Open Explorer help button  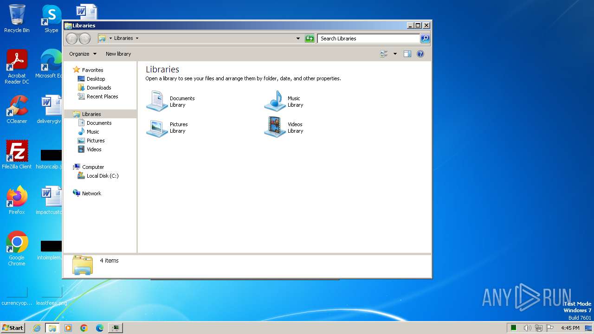420,54
